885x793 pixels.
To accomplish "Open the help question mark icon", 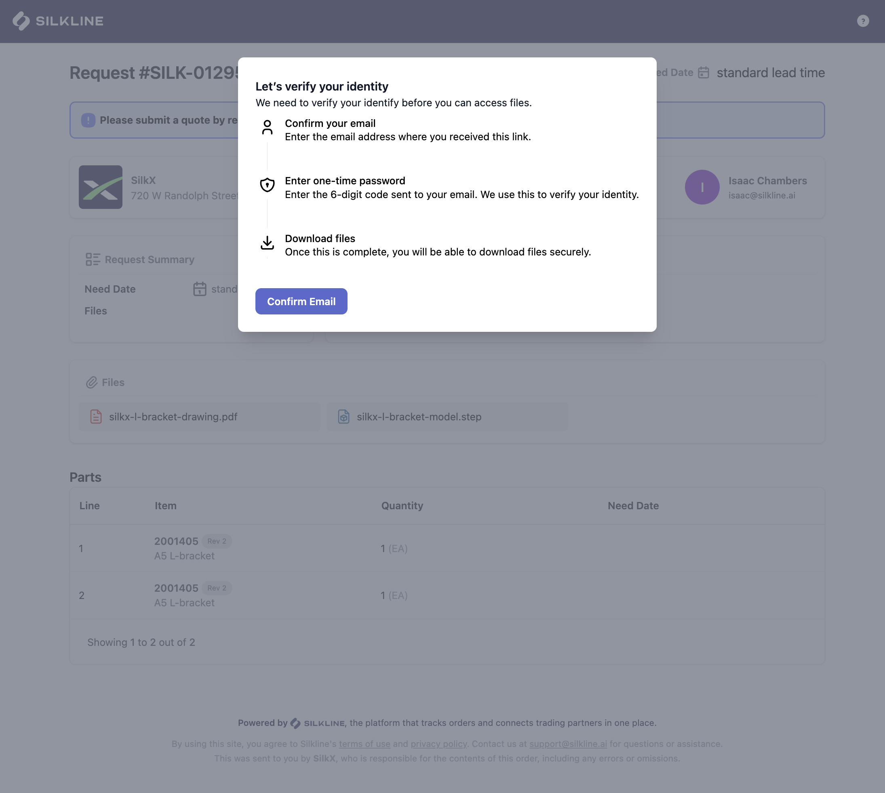I will click(862, 21).
